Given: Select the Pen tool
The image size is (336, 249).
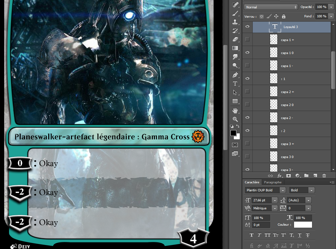Looking at the screenshot, I should (235, 75).
